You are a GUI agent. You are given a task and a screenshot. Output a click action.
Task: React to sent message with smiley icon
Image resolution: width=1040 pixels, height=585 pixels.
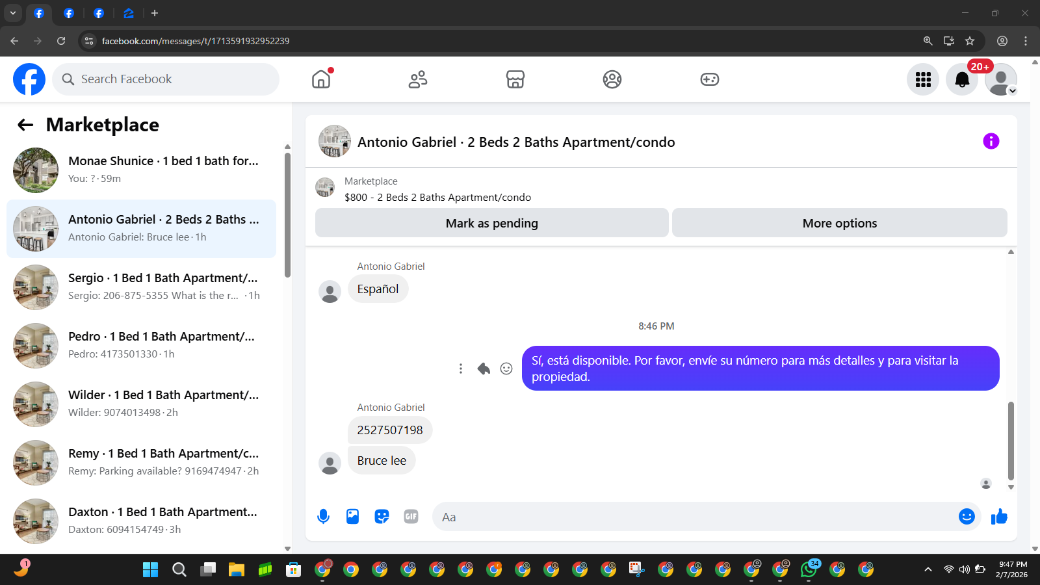[x=506, y=369]
